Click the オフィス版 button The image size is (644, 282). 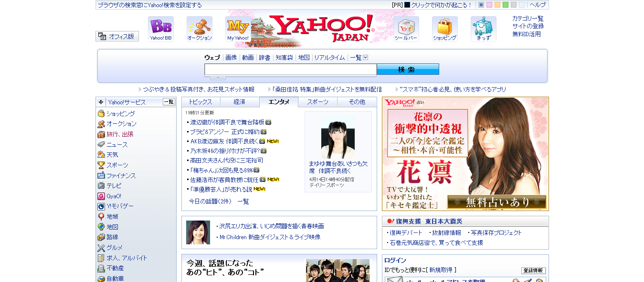(x=117, y=36)
